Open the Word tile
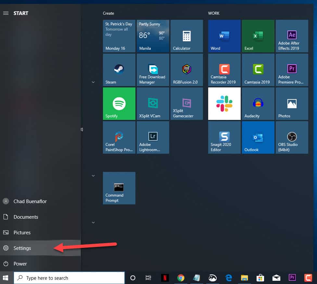This screenshot has height=284, width=317. 224,36
